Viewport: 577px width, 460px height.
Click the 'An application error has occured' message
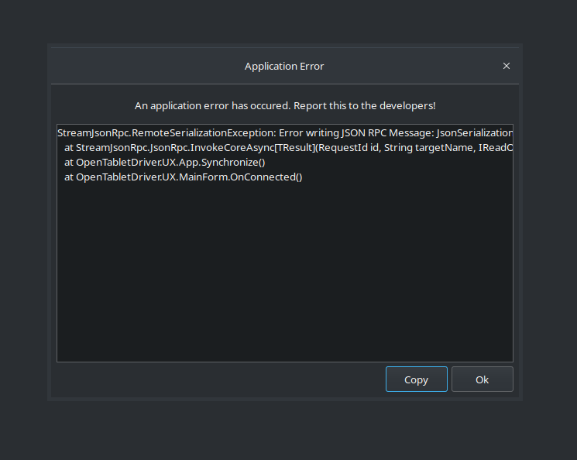pos(285,105)
